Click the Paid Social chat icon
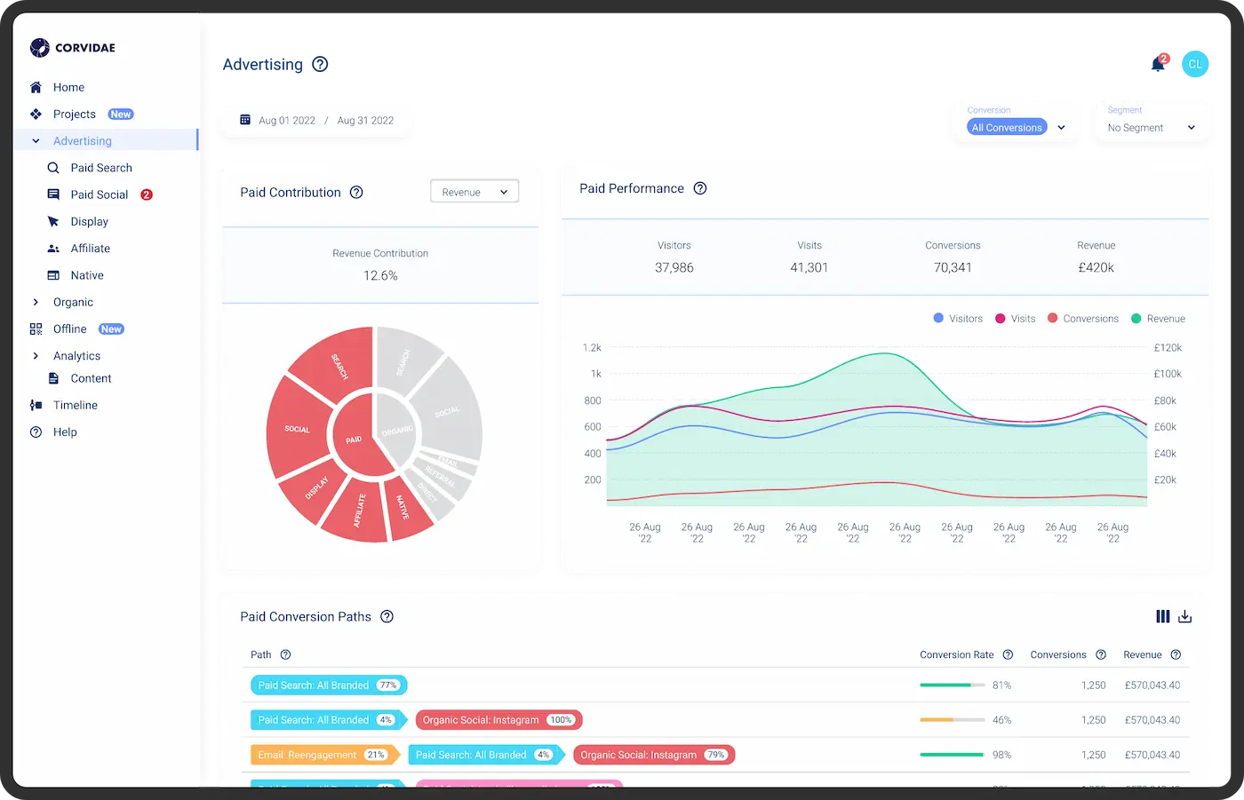 point(53,194)
